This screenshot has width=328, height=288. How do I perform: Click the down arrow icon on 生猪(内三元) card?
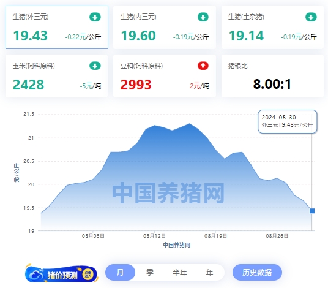click(x=203, y=17)
